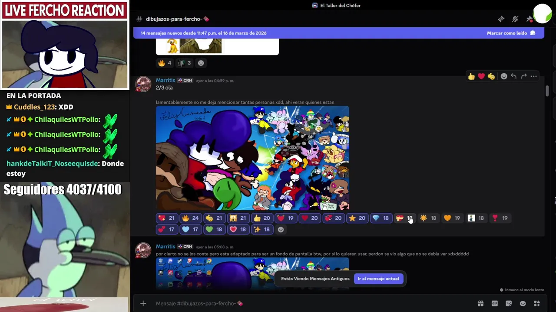React with red heart on hover toolbar

[481, 76]
